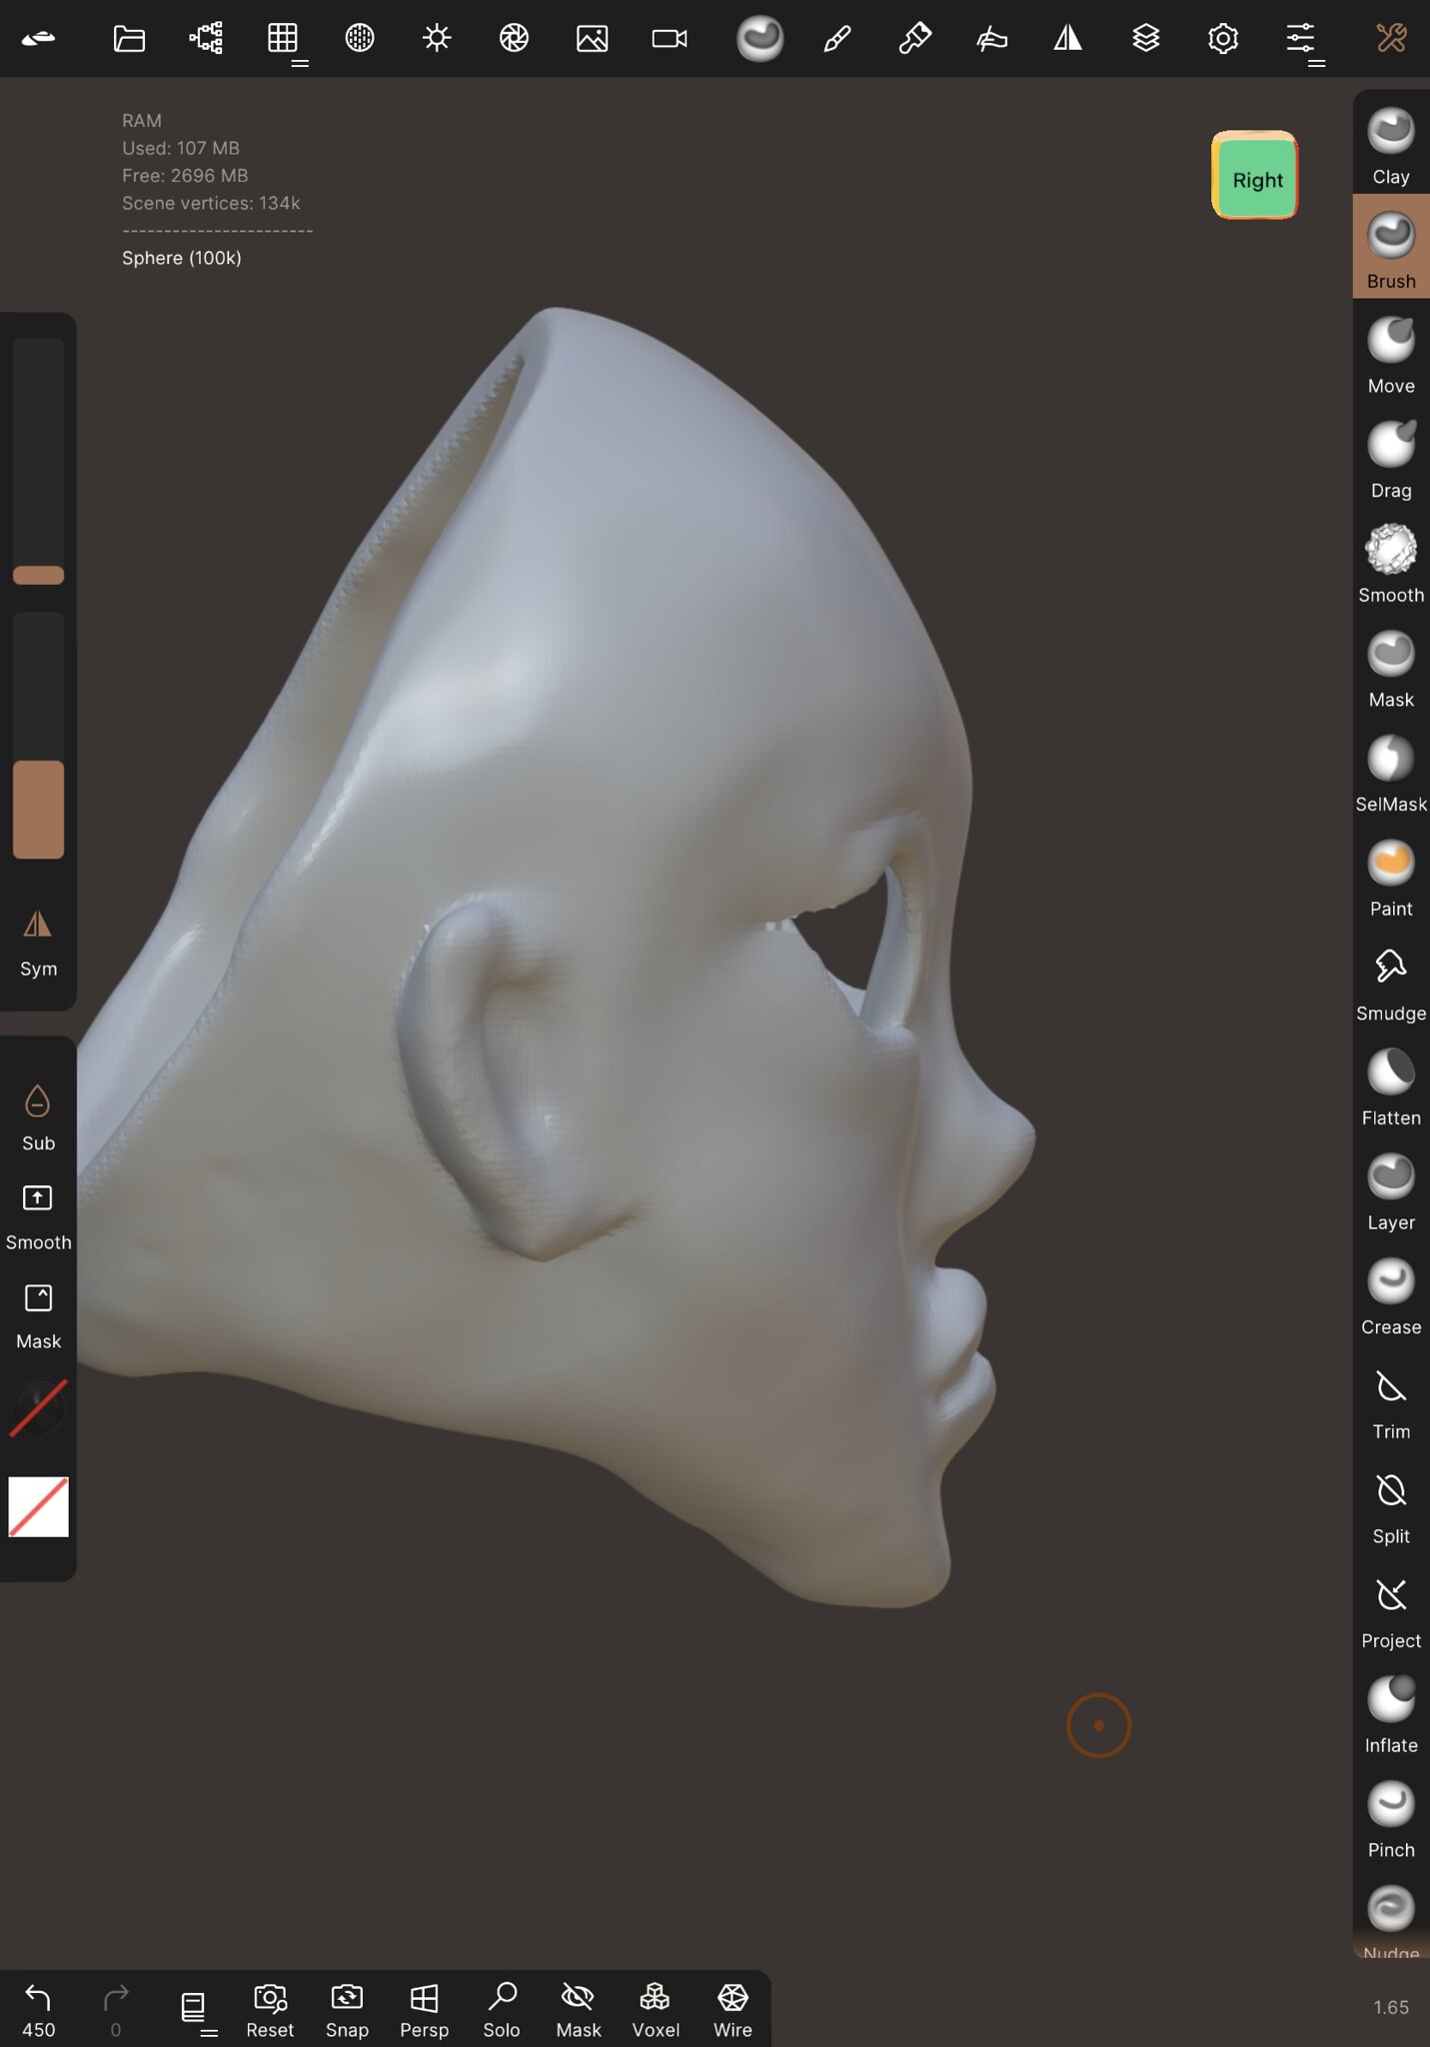The width and height of the screenshot is (1430, 2047).
Task: Toggle Sub subtract mode
Action: click(x=38, y=1117)
